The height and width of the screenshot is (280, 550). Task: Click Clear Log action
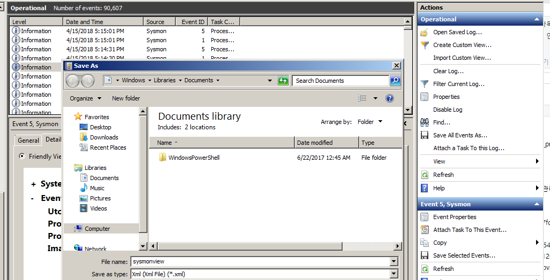448,71
